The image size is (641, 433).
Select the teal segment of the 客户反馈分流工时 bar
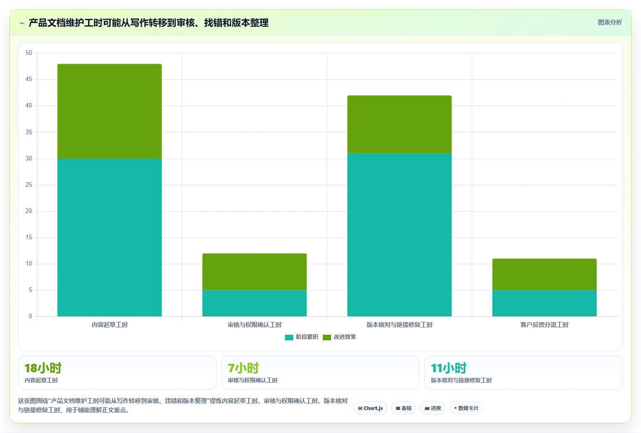(x=545, y=303)
